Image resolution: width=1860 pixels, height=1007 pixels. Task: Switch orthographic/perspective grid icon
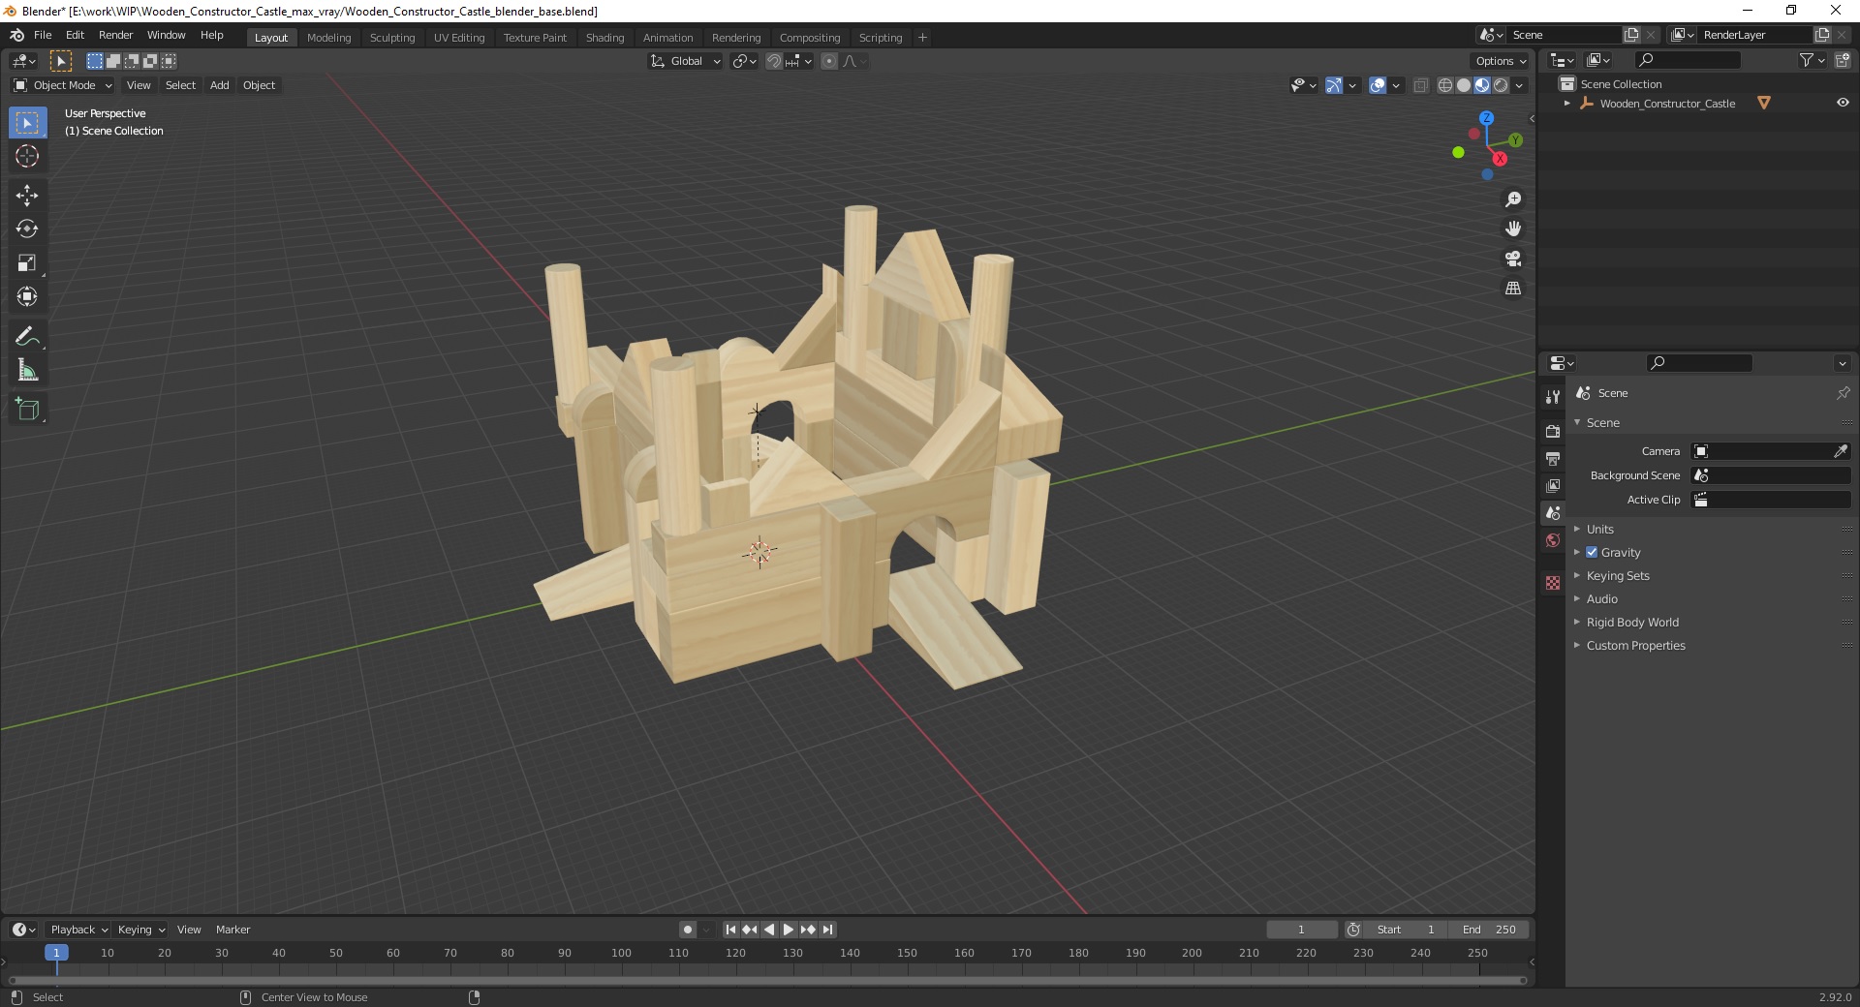coord(1512,289)
